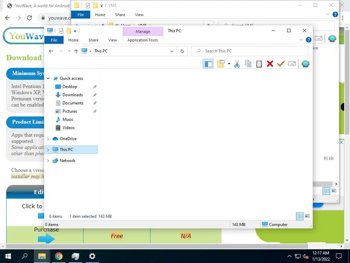Screen dimensions: 350x263
Task: Open View tab in VM5 window
Action: [x=139, y=15]
